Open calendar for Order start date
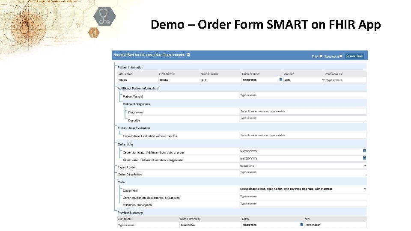 (x=364, y=151)
